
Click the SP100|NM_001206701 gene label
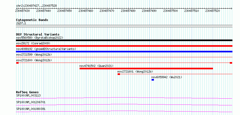(31, 102)
